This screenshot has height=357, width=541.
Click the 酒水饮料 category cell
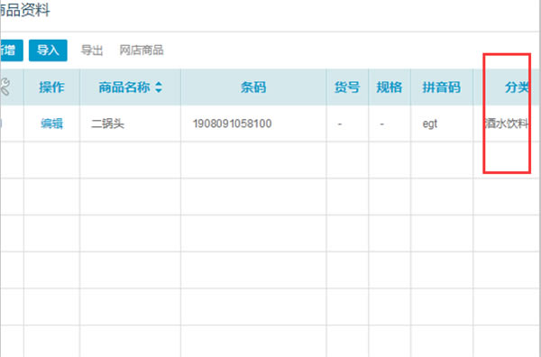click(507, 124)
